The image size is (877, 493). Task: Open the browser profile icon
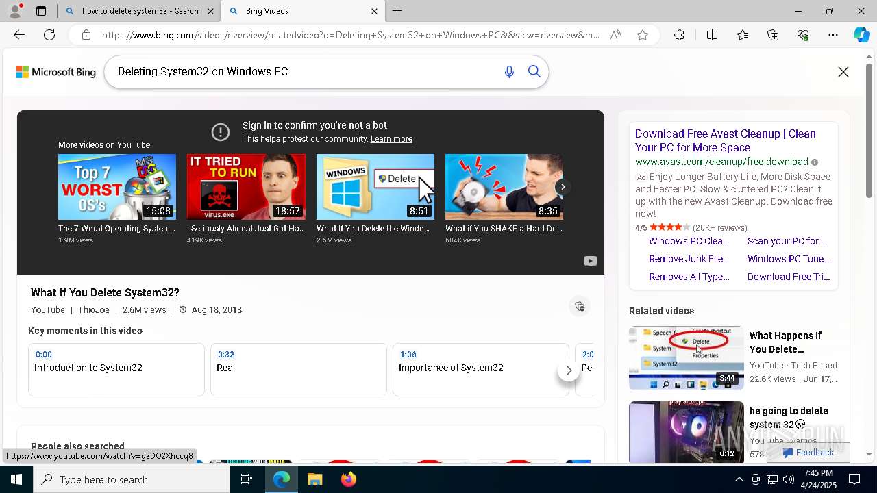pyautogui.click(x=15, y=11)
